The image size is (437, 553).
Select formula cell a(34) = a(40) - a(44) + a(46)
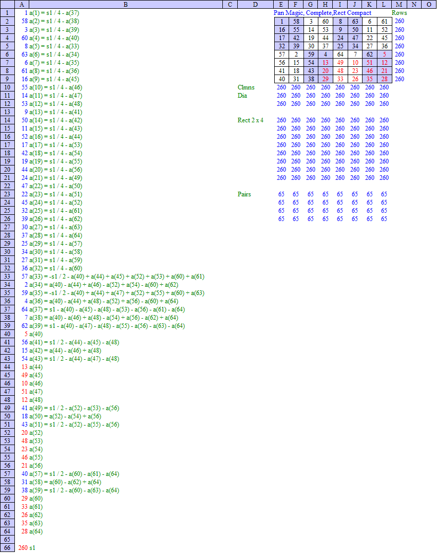point(104,285)
